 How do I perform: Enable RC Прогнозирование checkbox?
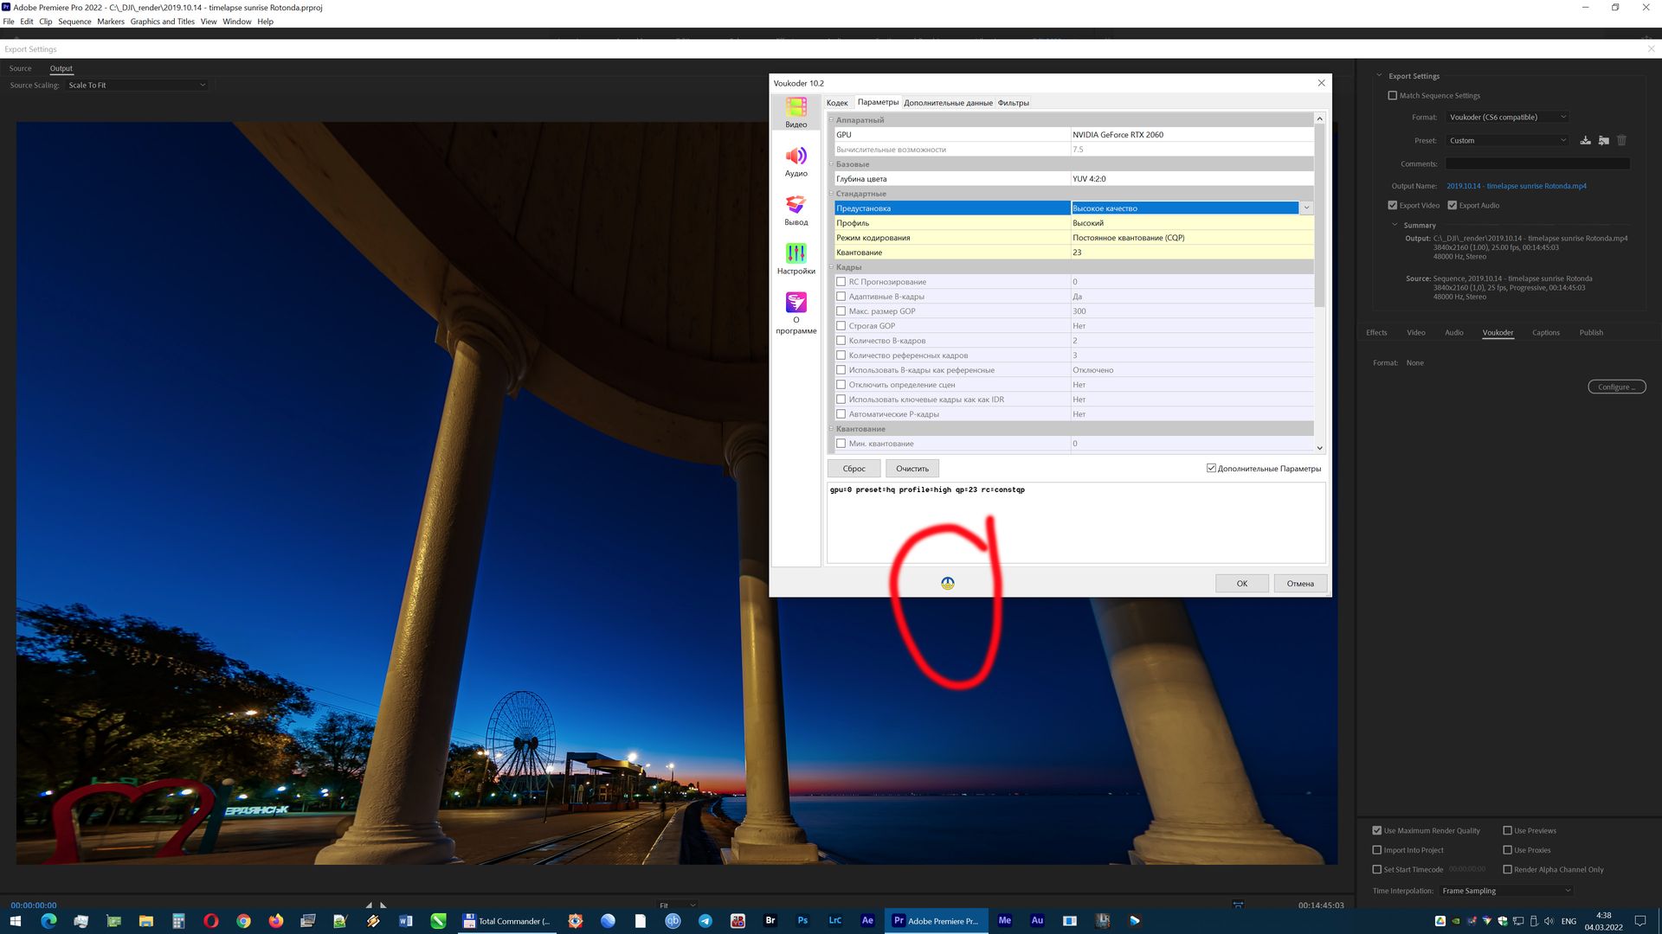pos(841,282)
